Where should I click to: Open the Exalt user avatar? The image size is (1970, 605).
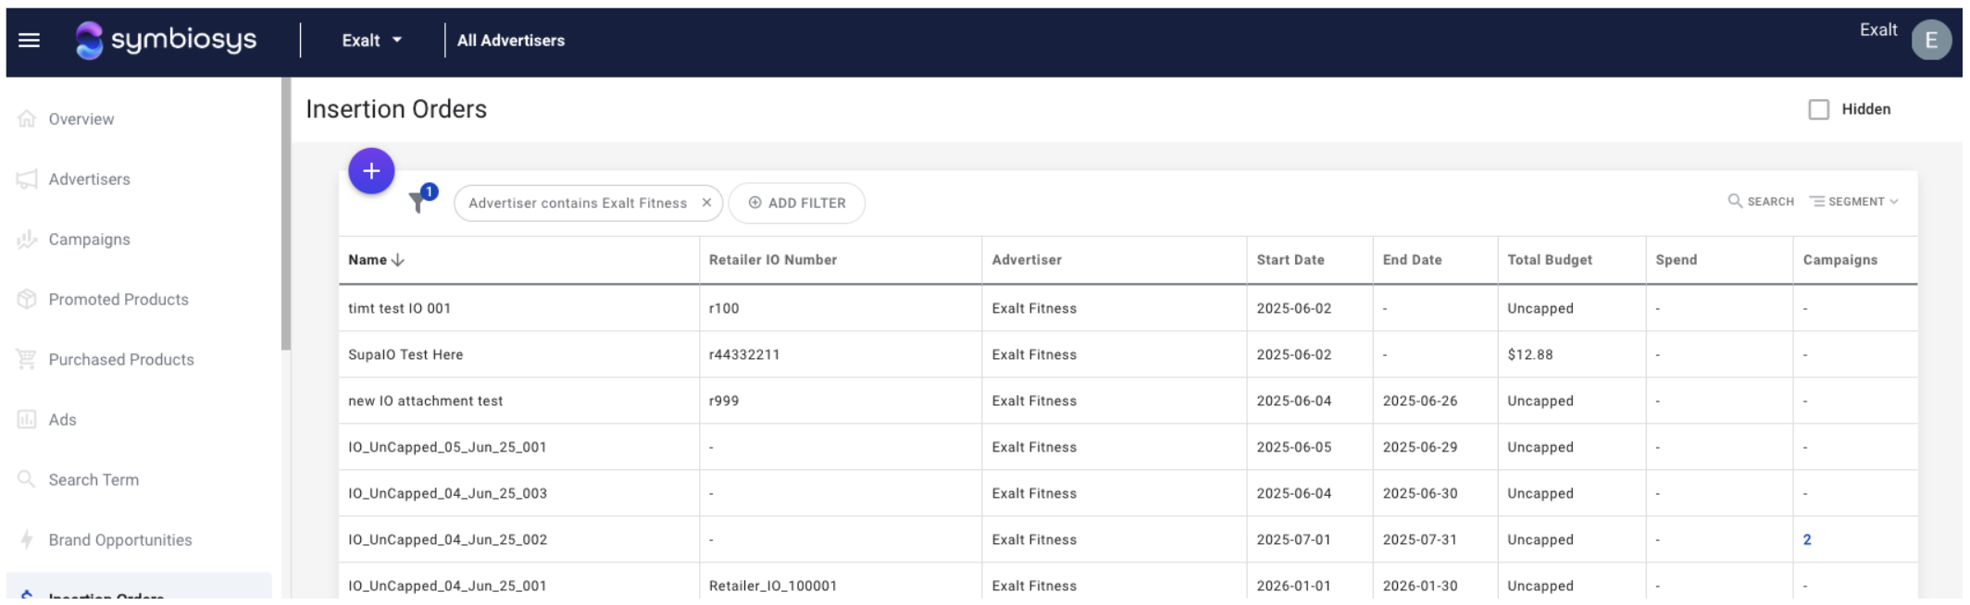pyautogui.click(x=1930, y=40)
